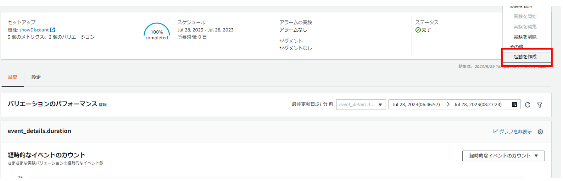Select 実験を削除 in the actions menu
The image size is (563, 181).
pos(525,37)
